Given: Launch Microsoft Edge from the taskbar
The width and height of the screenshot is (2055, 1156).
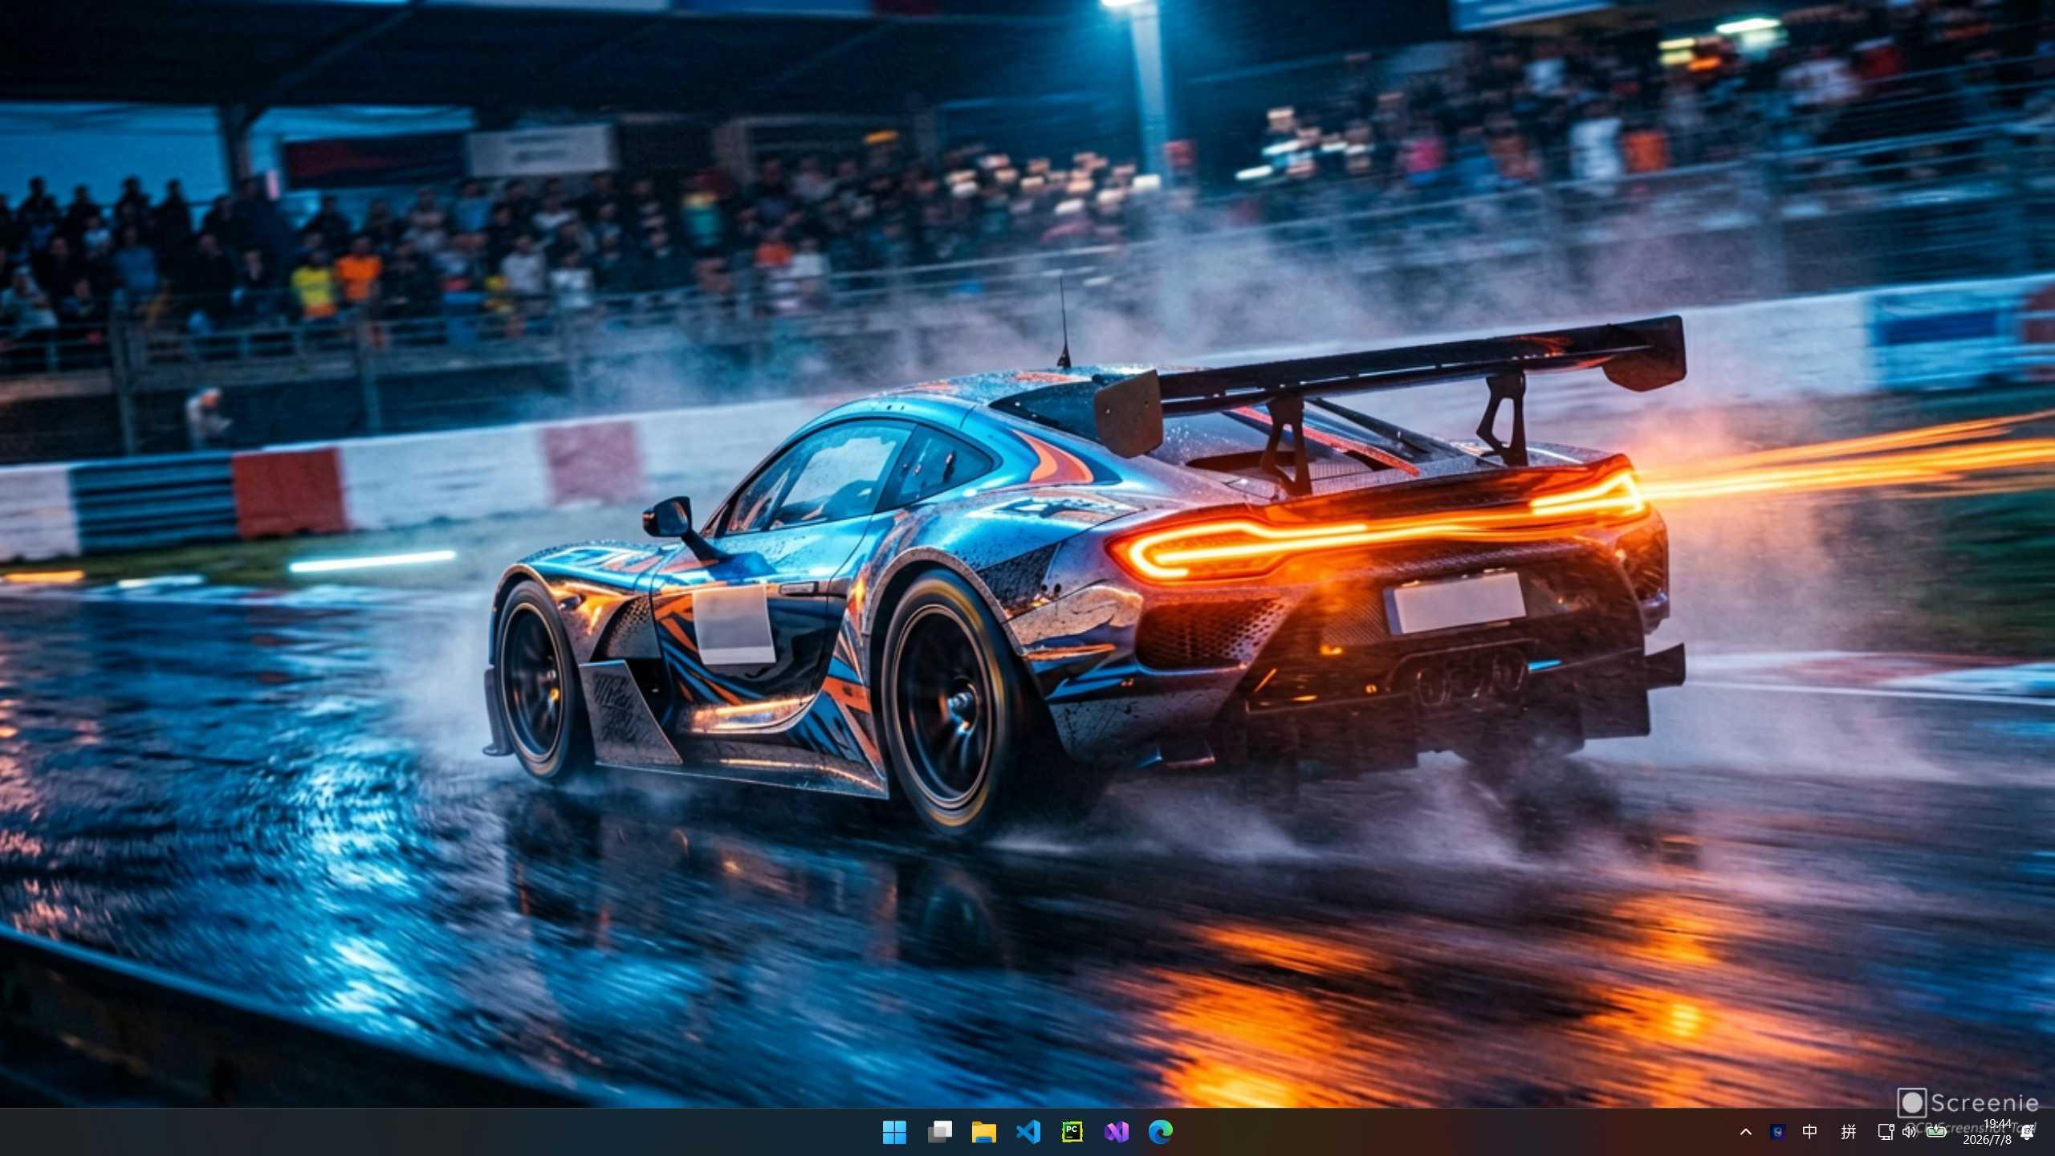Looking at the screenshot, I should click(1161, 1132).
